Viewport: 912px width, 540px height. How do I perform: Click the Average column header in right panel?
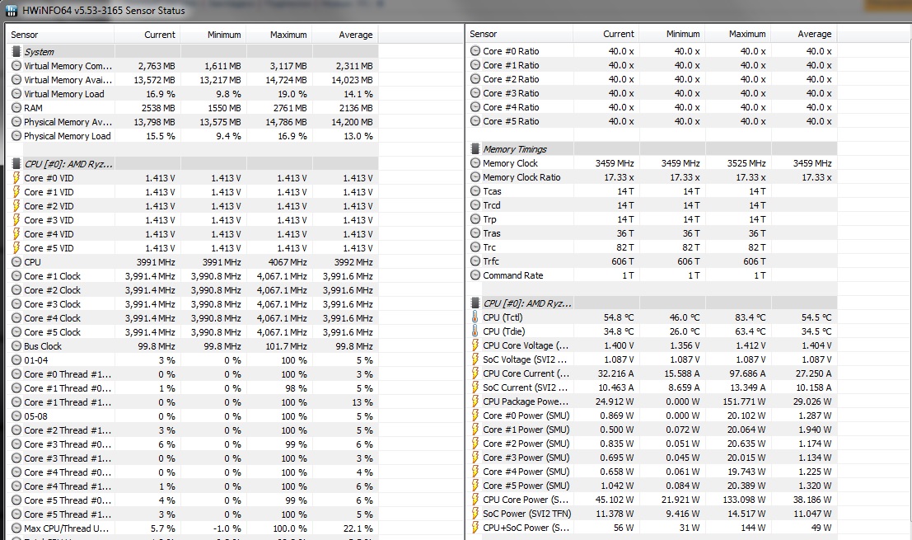point(814,34)
